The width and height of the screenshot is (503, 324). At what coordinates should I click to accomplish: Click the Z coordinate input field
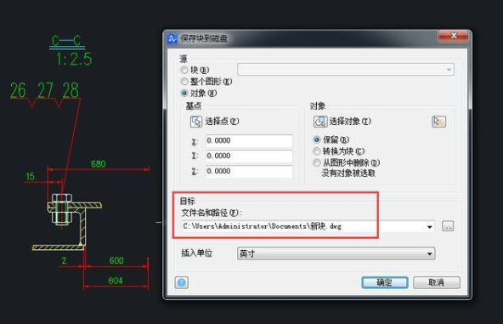click(249, 171)
